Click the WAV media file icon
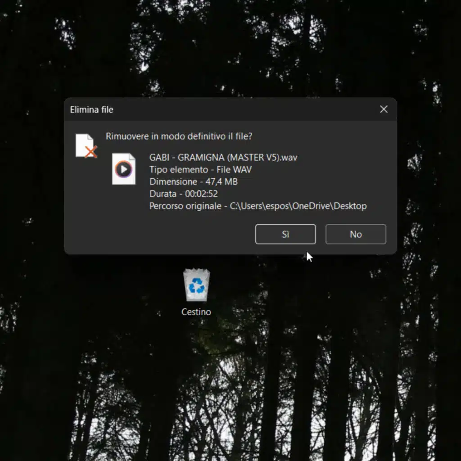Viewport: 461px width, 461px height. (124, 169)
